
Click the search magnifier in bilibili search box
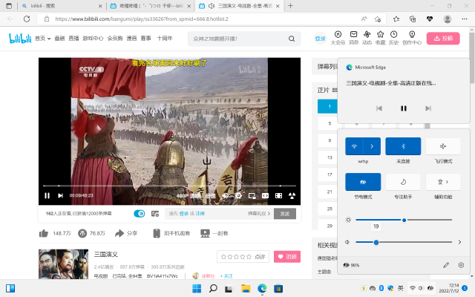click(x=292, y=39)
